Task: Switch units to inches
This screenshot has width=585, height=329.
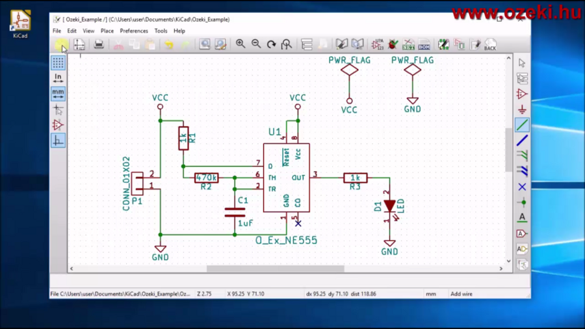Action: 58,78
